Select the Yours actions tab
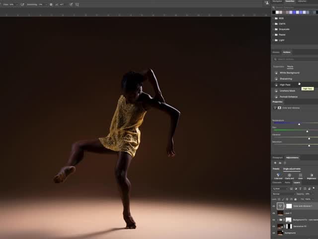The image size is (318, 239). [x=290, y=67]
